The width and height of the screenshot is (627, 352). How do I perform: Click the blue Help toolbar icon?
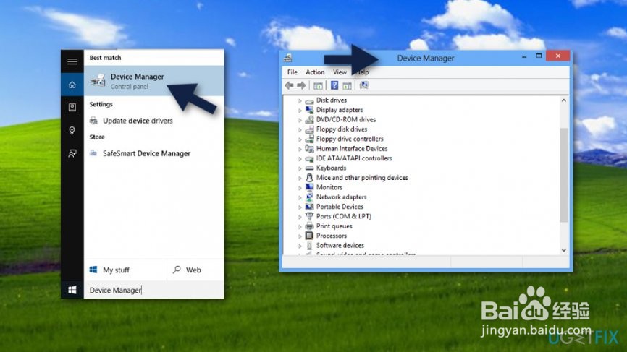click(334, 85)
